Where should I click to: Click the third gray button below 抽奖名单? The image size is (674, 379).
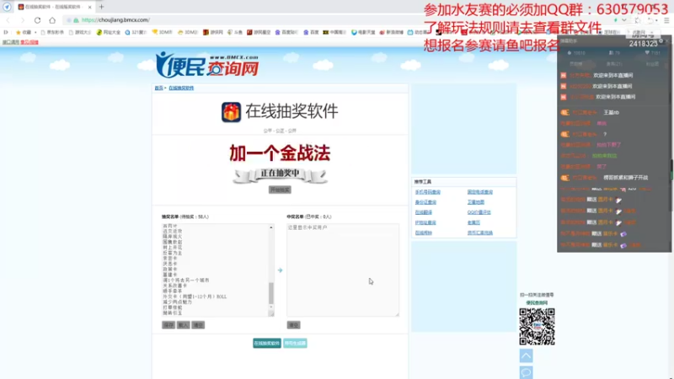click(x=198, y=325)
